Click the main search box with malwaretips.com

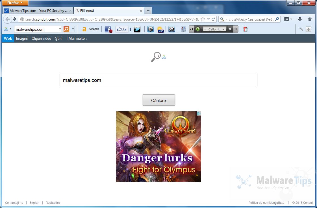[x=158, y=80]
